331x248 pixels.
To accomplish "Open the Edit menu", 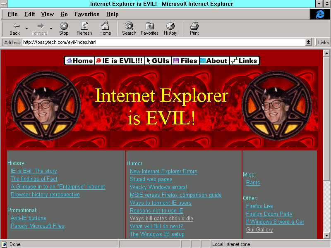I will coord(29,14).
